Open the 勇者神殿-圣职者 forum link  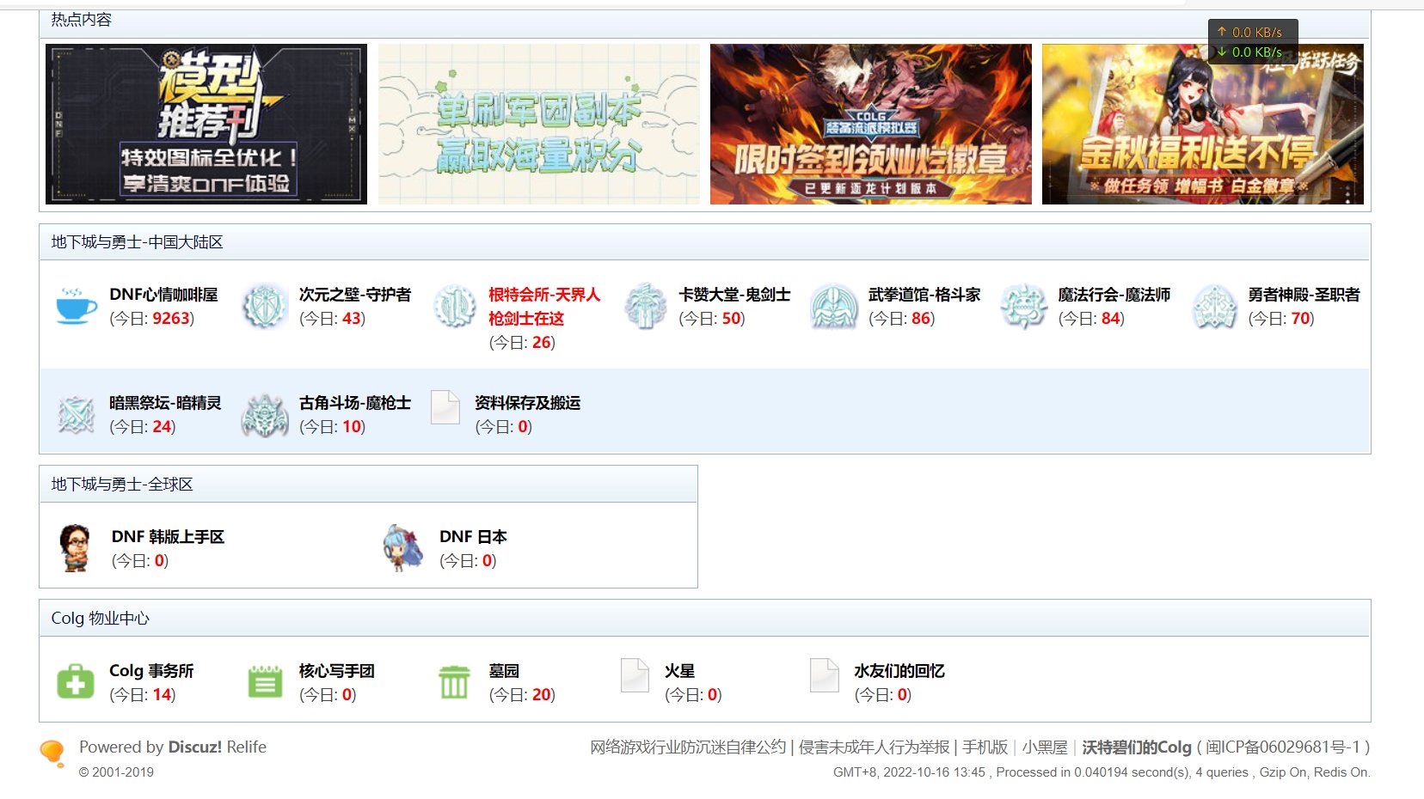click(x=1304, y=295)
